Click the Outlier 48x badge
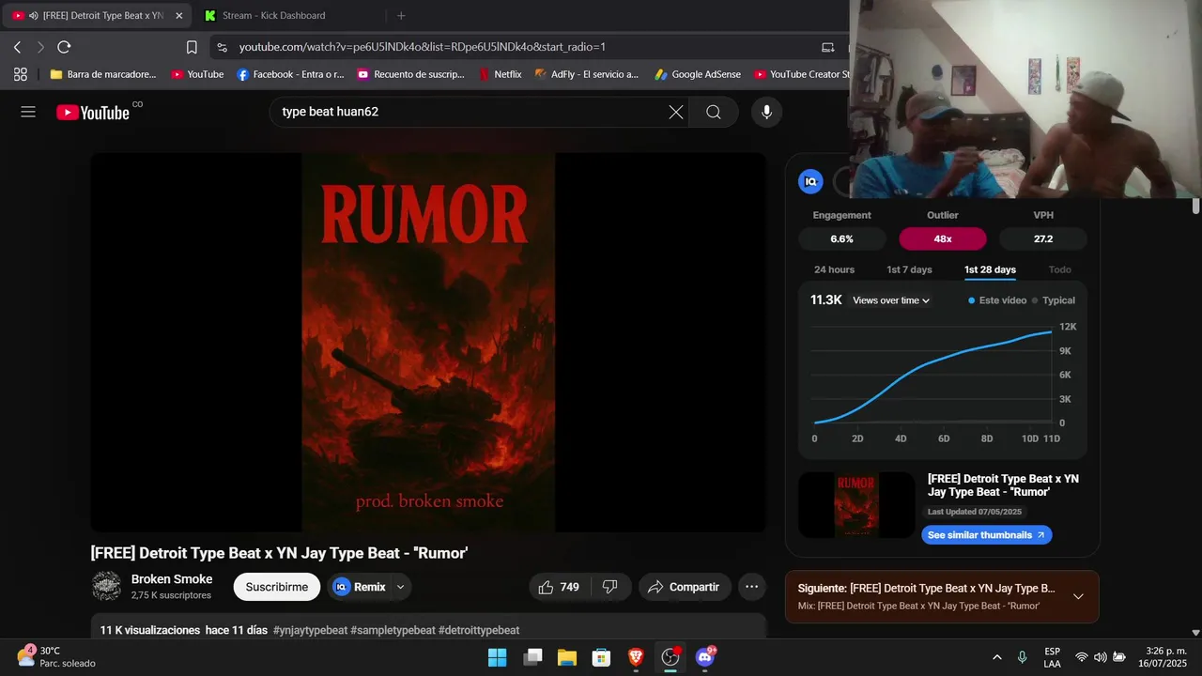The height and width of the screenshot is (676, 1202). (x=943, y=238)
